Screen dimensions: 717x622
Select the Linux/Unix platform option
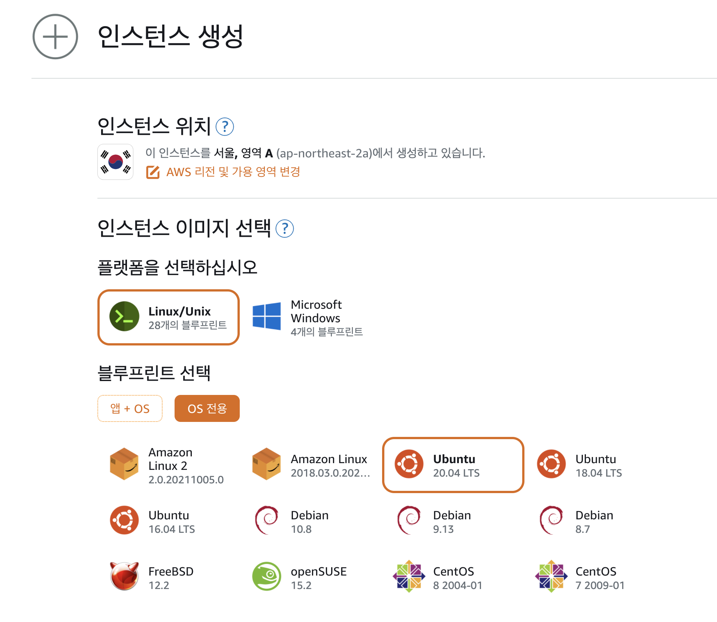point(169,317)
